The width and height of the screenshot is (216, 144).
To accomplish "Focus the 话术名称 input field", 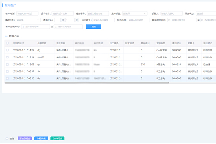I will click(63, 13).
